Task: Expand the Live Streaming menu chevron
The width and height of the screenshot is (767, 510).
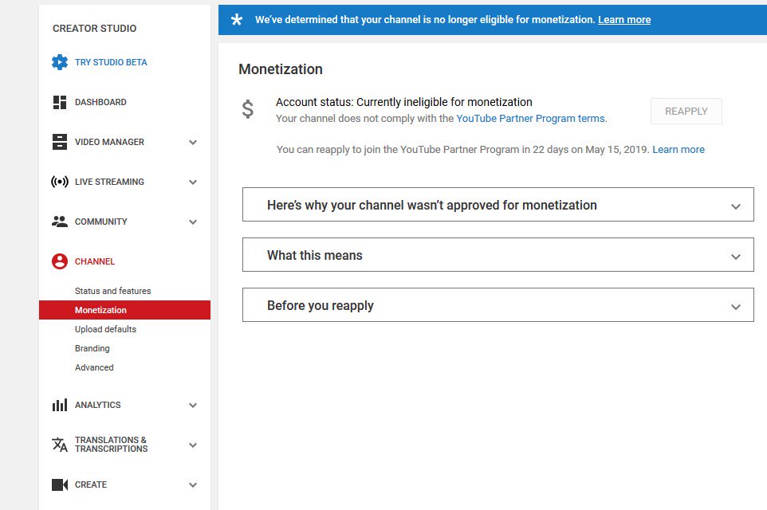Action: click(193, 182)
